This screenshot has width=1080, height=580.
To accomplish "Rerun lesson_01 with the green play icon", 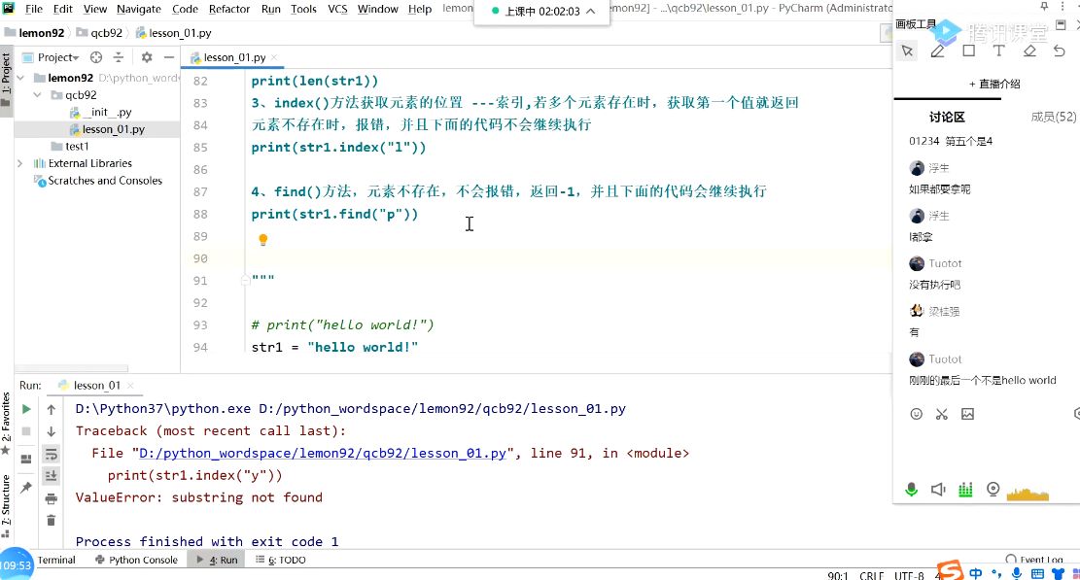I will [26, 409].
